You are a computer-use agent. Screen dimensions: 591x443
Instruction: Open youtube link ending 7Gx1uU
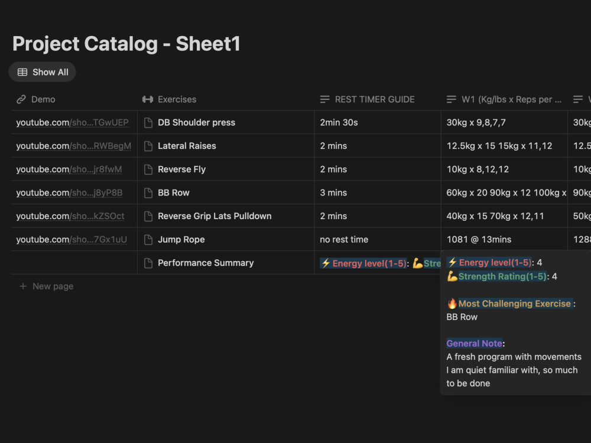coord(72,239)
